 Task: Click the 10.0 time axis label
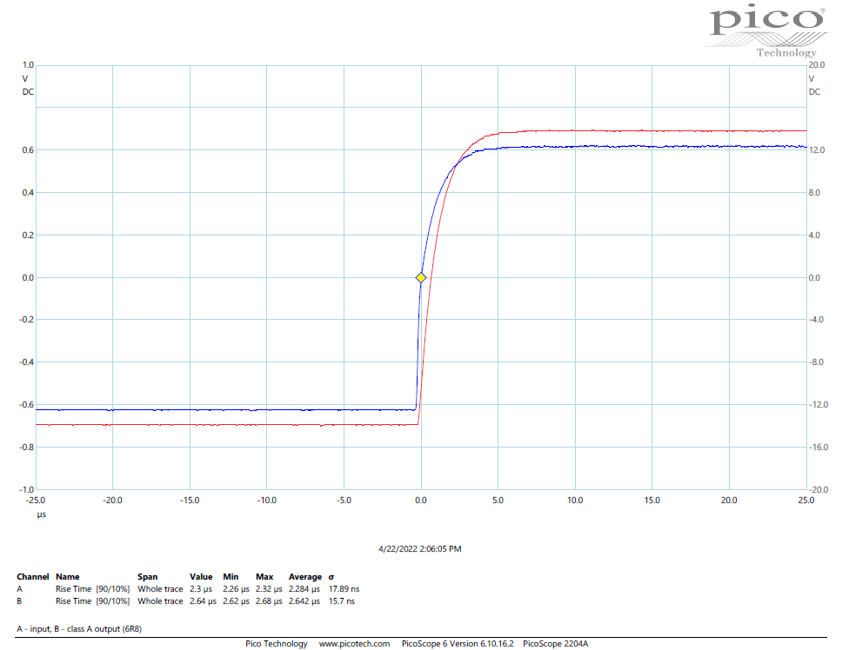[x=575, y=501]
